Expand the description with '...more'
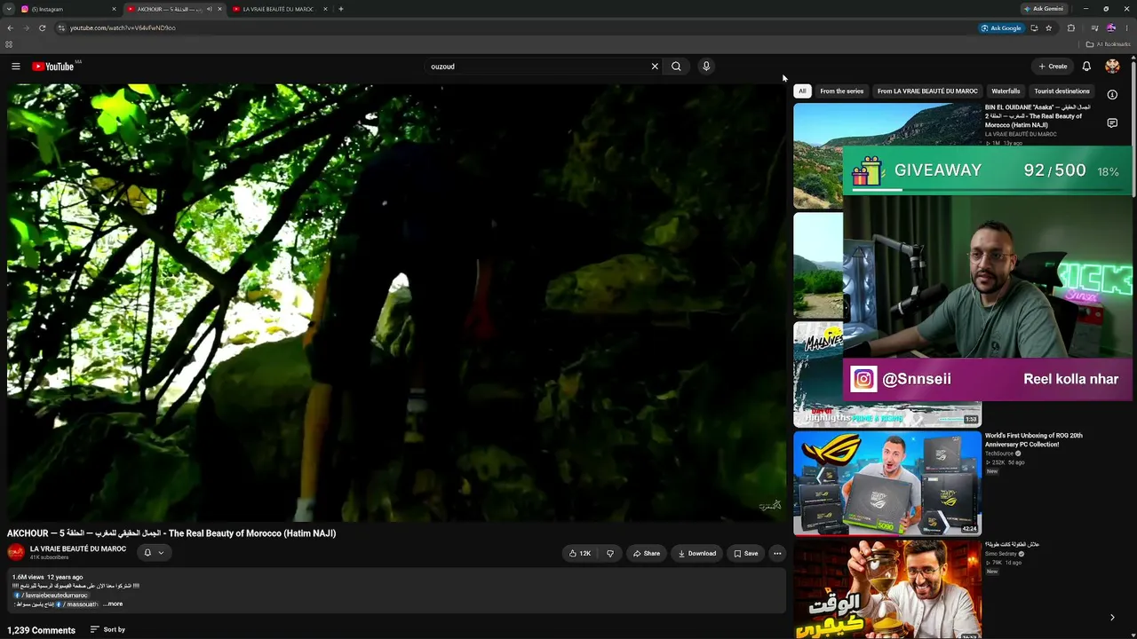The height and width of the screenshot is (639, 1137). pyautogui.click(x=113, y=604)
